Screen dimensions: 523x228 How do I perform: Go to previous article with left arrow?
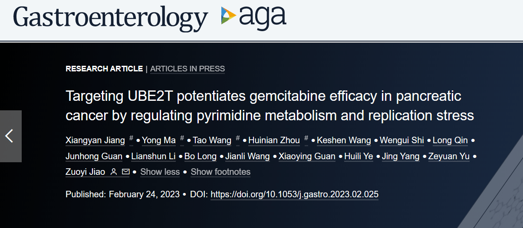[10, 136]
